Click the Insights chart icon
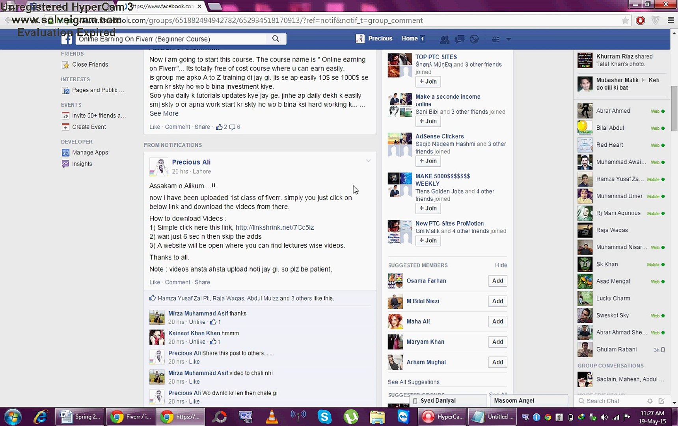 coord(65,164)
